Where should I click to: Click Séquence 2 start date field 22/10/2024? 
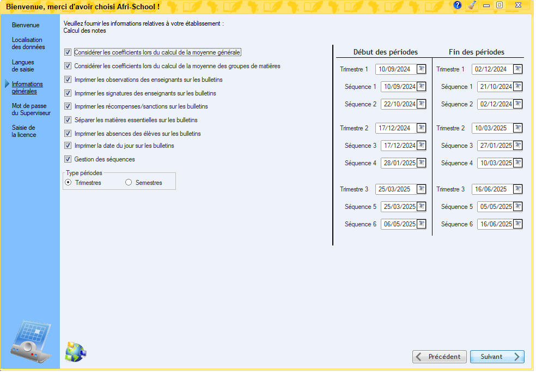(400, 104)
